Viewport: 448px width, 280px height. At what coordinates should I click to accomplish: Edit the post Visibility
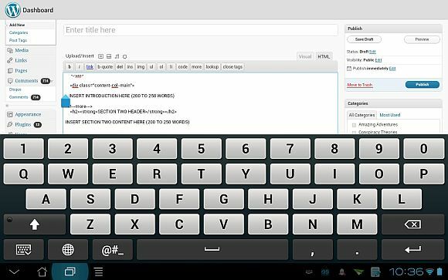(378, 60)
